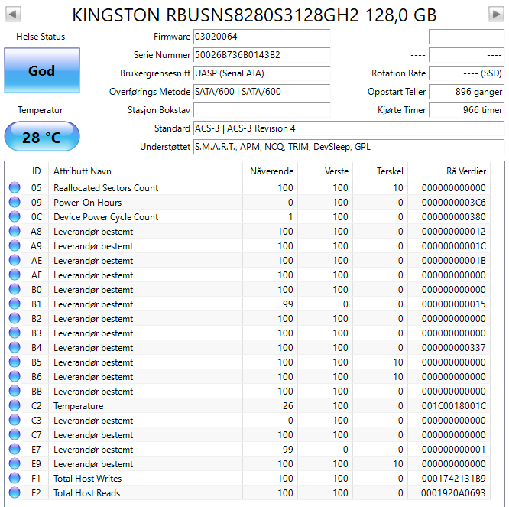Click the Attributt Navn column header
The height and width of the screenshot is (507, 509).
click(83, 171)
